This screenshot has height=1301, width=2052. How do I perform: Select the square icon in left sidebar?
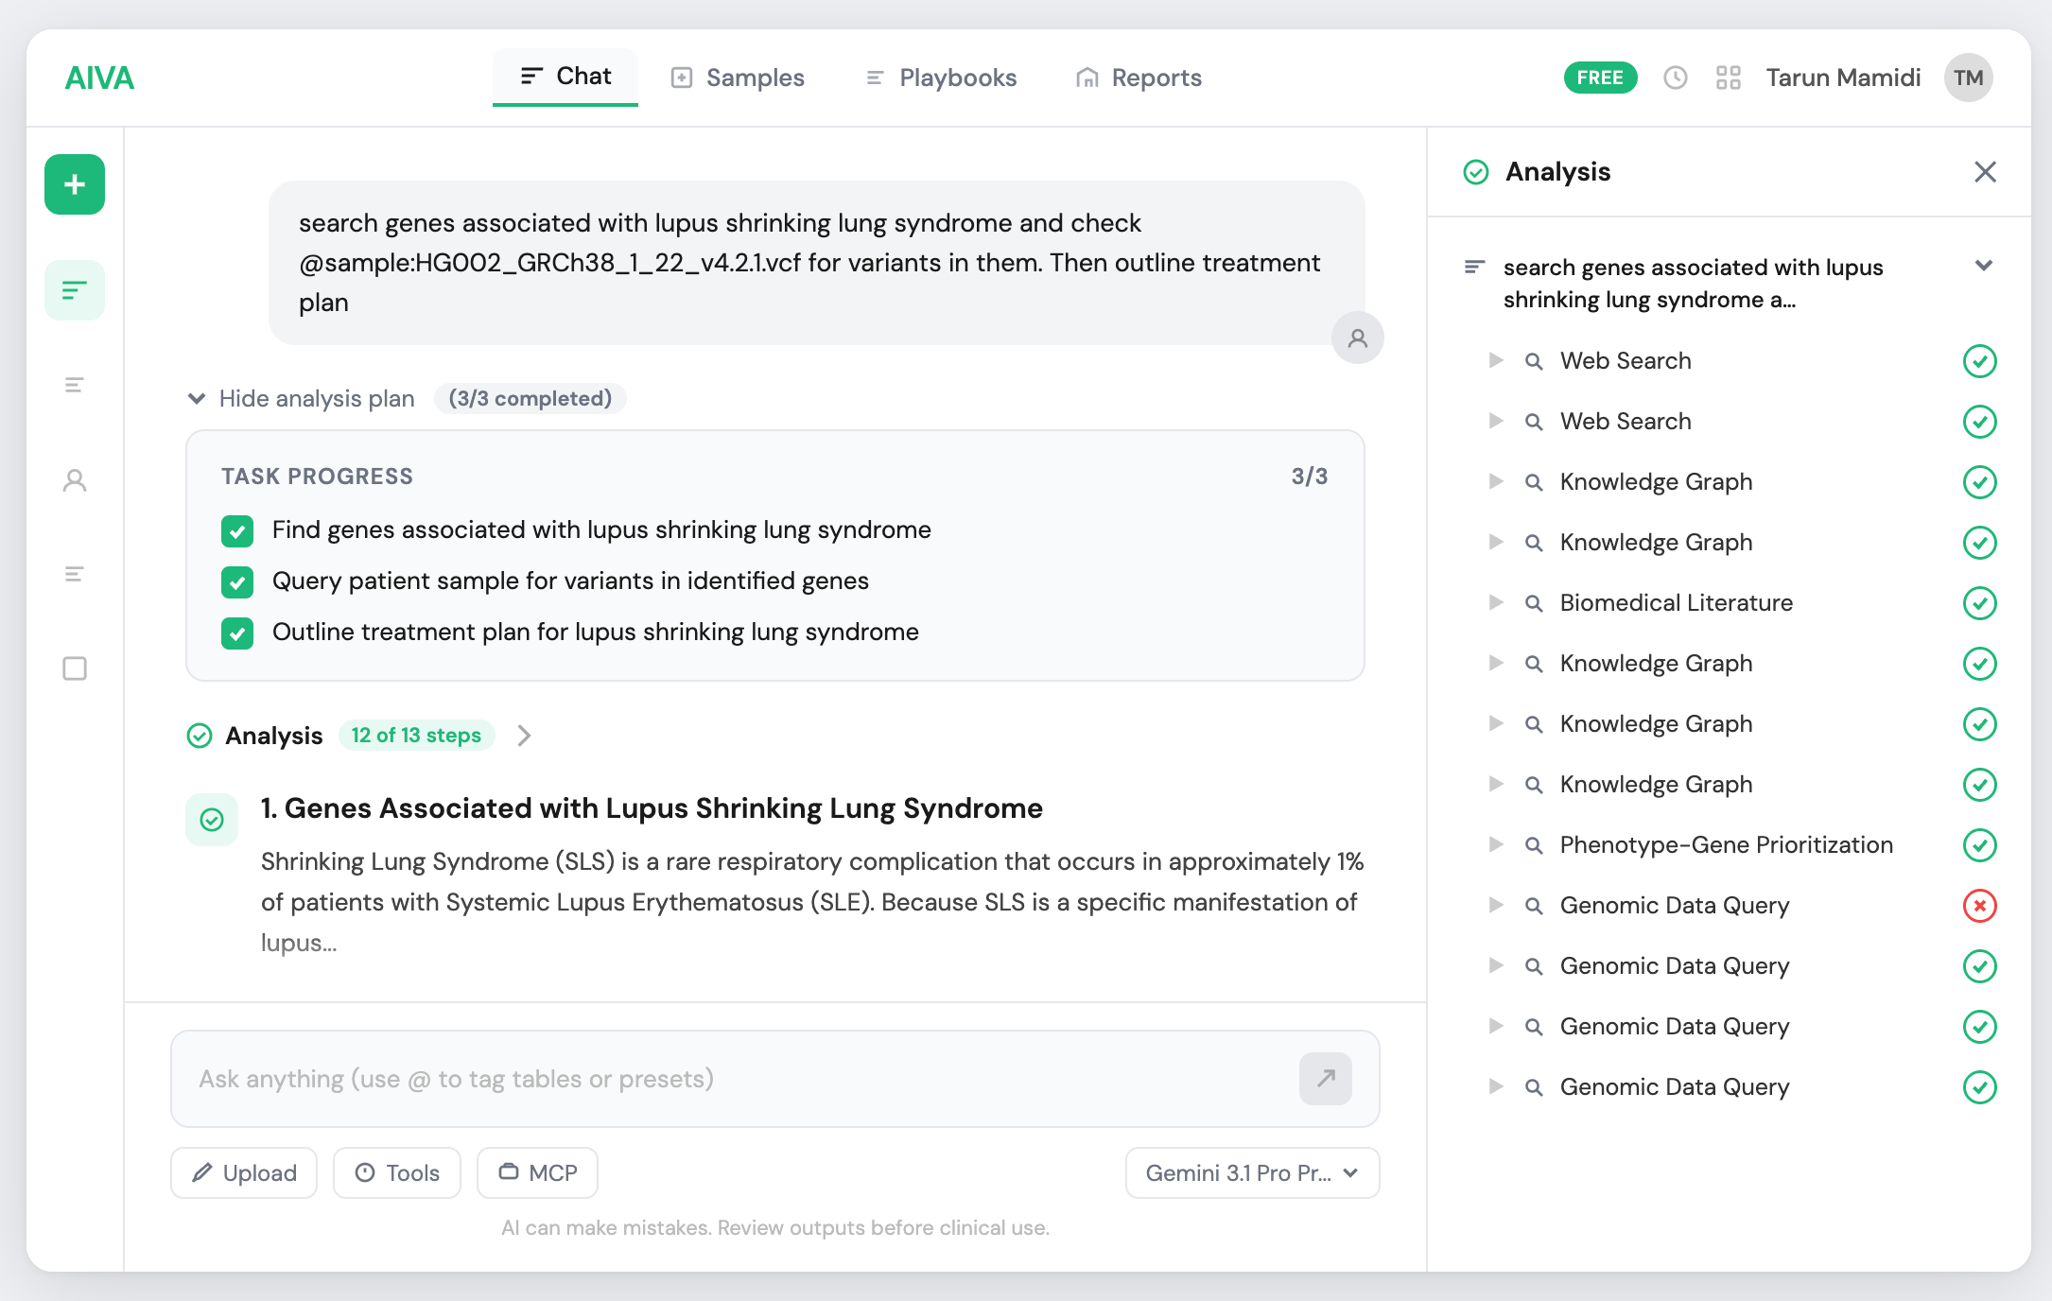click(75, 668)
